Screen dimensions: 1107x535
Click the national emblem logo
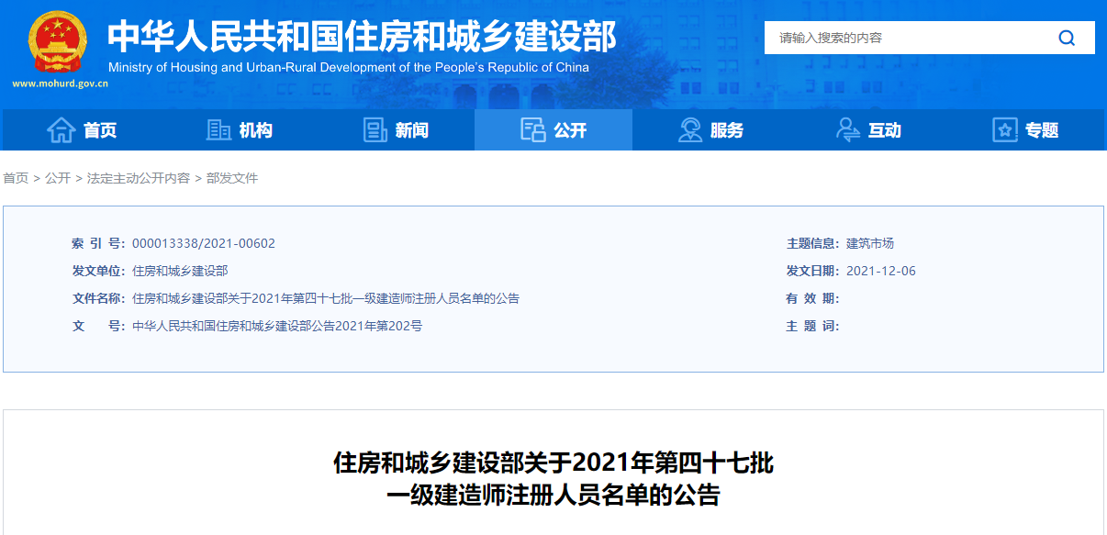[58, 42]
